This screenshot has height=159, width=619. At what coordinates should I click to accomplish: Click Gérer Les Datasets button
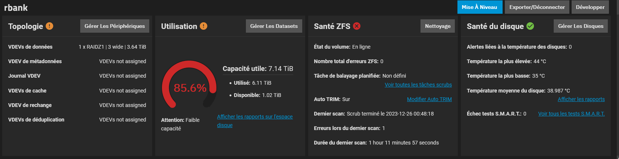pos(274,26)
